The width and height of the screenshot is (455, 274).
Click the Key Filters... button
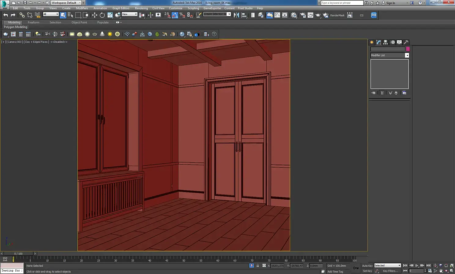(x=390, y=271)
